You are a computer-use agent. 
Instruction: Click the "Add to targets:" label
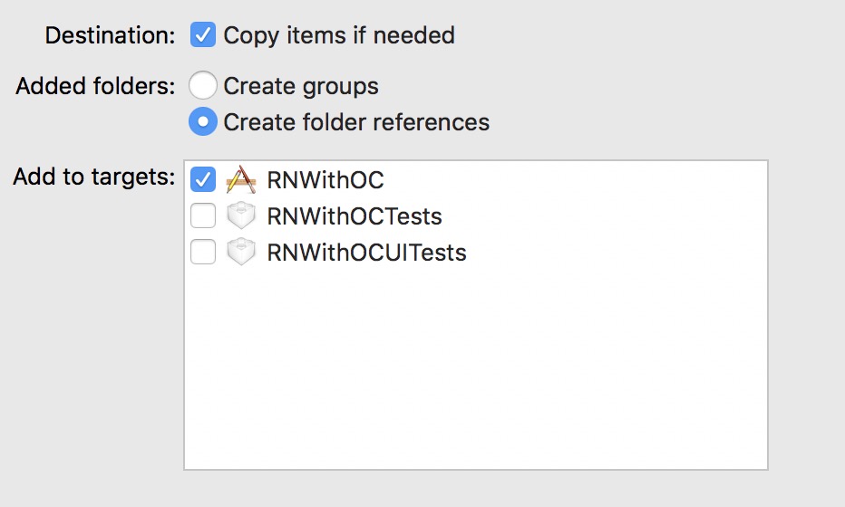(94, 177)
